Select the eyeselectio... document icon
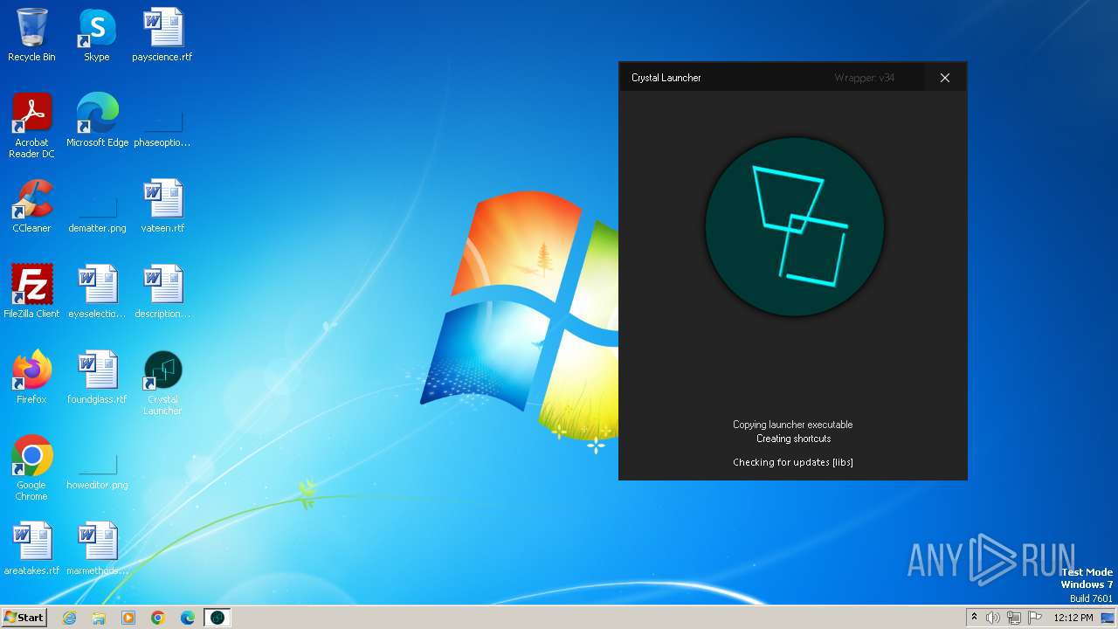 tap(97, 292)
